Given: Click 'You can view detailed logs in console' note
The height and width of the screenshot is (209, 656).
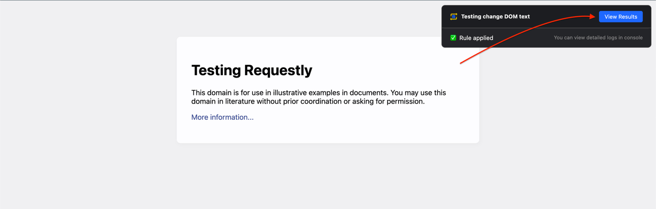Looking at the screenshot, I should click(598, 38).
